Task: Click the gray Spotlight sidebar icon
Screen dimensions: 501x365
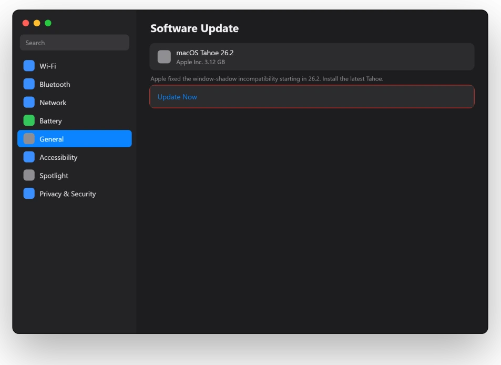Action: tap(29, 175)
